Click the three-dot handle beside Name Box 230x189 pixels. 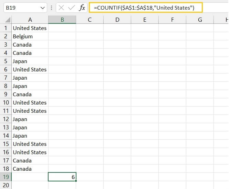51,8
